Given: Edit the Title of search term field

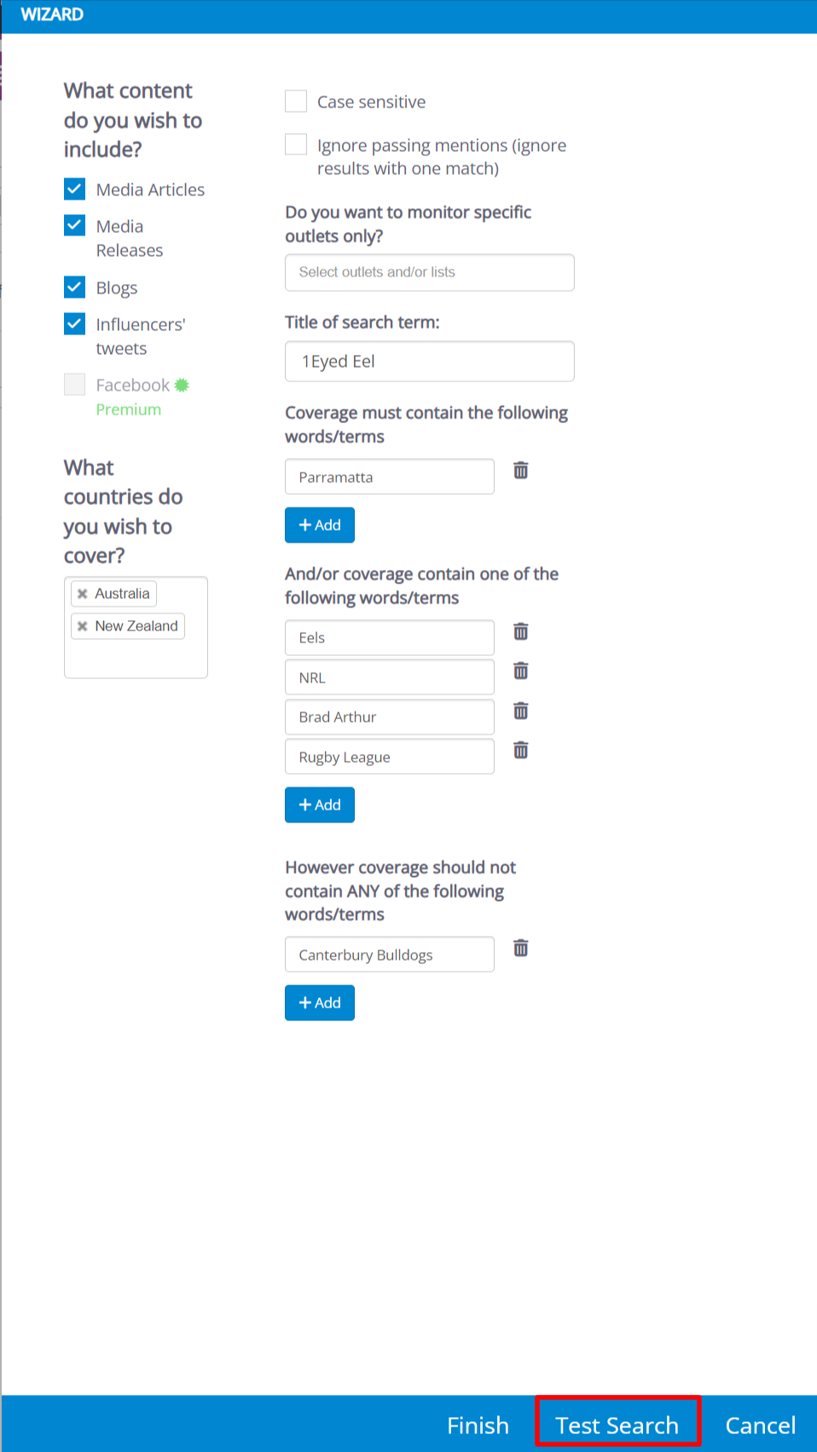Looking at the screenshot, I should pos(429,362).
